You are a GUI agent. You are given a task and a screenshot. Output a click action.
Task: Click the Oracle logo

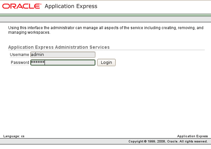(22, 6)
